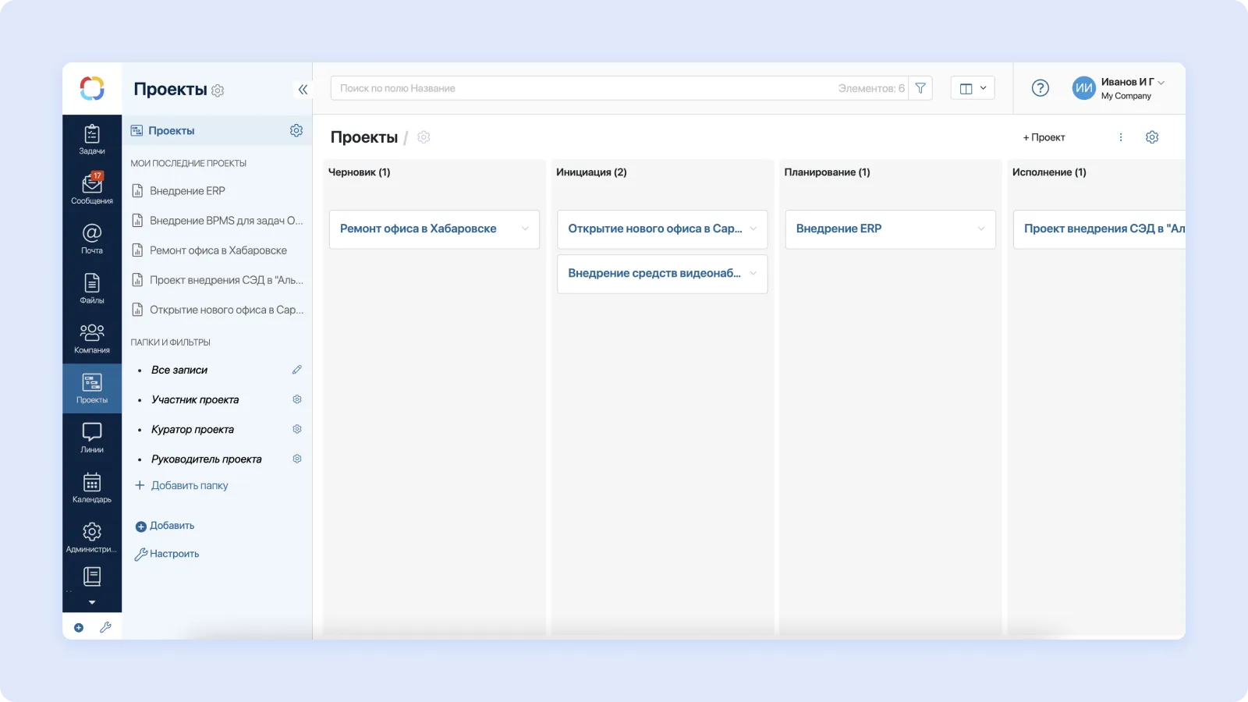Click Добавить папку link
Screen dimensions: 1248x702
tap(189, 485)
